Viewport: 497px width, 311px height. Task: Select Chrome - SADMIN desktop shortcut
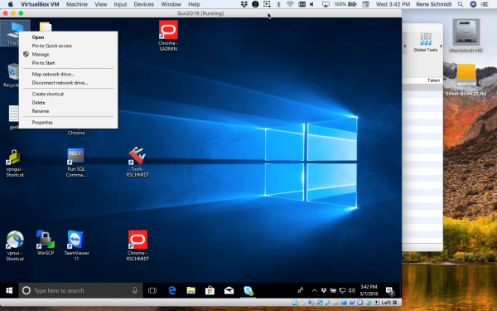coord(168,36)
